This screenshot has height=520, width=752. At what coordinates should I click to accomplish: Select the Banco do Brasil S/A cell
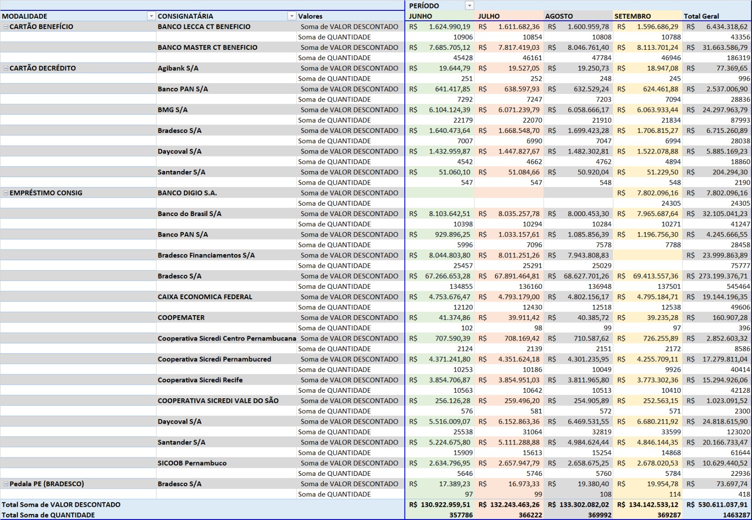tap(189, 214)
